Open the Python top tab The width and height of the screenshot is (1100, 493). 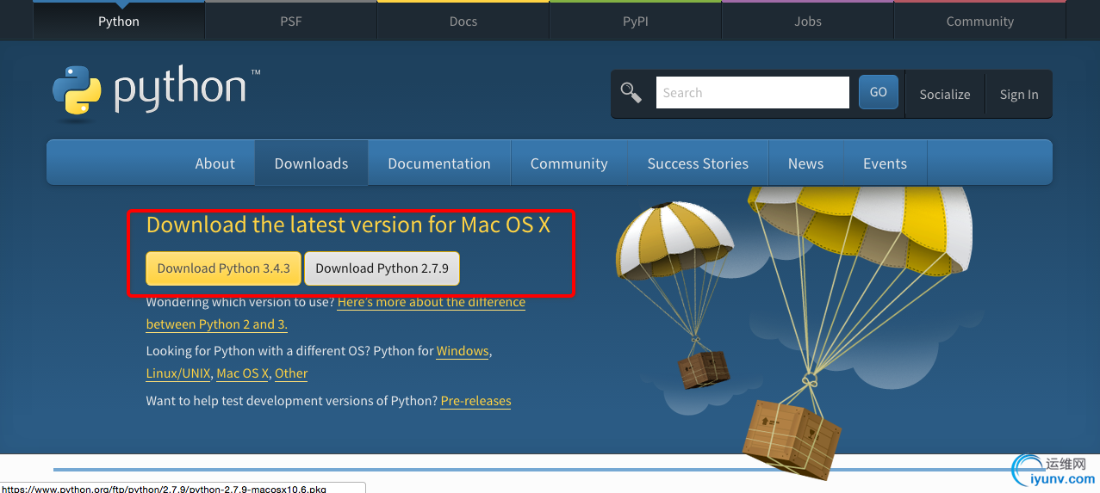point(119,21)
